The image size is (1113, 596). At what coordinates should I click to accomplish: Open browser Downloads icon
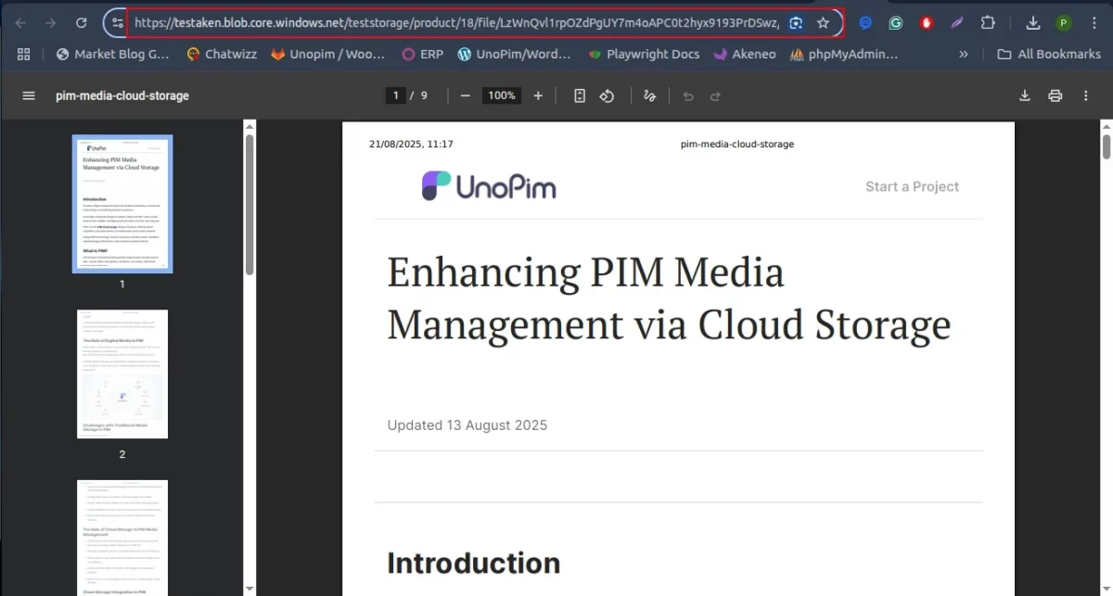1033,23
